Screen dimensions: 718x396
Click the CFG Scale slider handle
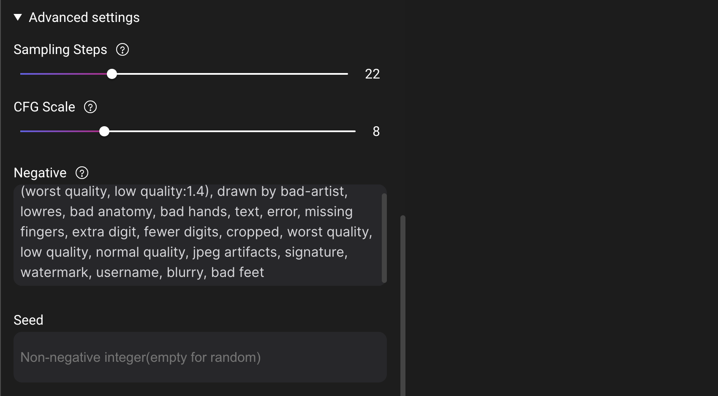click(x=104, y=131)
